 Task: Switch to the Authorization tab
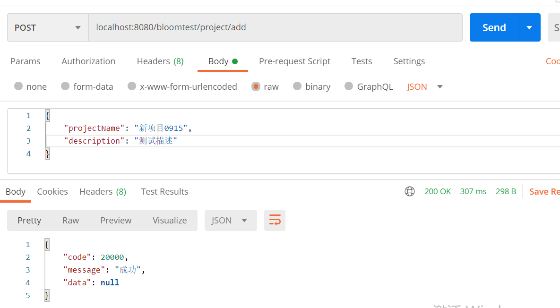pos(88,61)
